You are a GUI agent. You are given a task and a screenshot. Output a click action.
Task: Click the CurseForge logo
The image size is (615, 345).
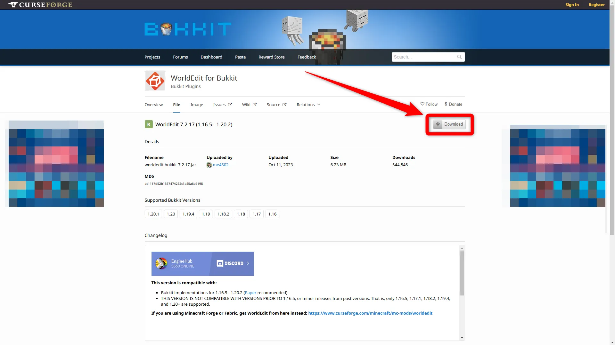pos(40,5)
